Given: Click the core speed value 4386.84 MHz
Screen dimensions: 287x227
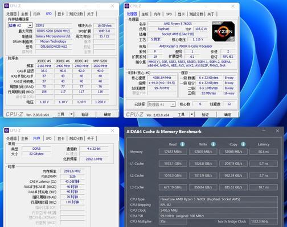Looking at the screenshot, I should coord(162,78).
